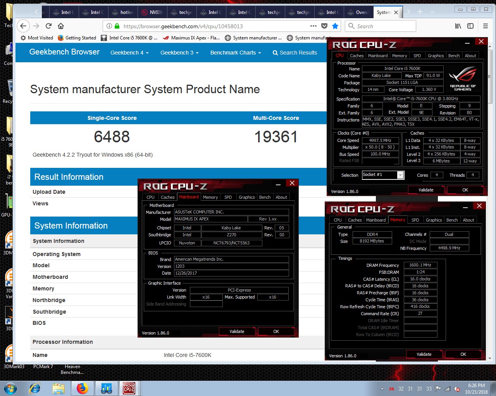Open the Intel Core i5 7600K bookmark

tap(129, 38)
